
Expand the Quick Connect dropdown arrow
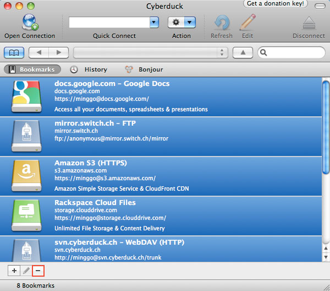coord(154,23)
